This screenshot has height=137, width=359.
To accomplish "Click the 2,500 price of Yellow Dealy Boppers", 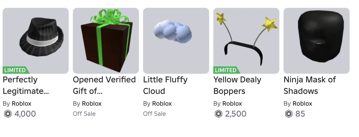I will 236,114.
